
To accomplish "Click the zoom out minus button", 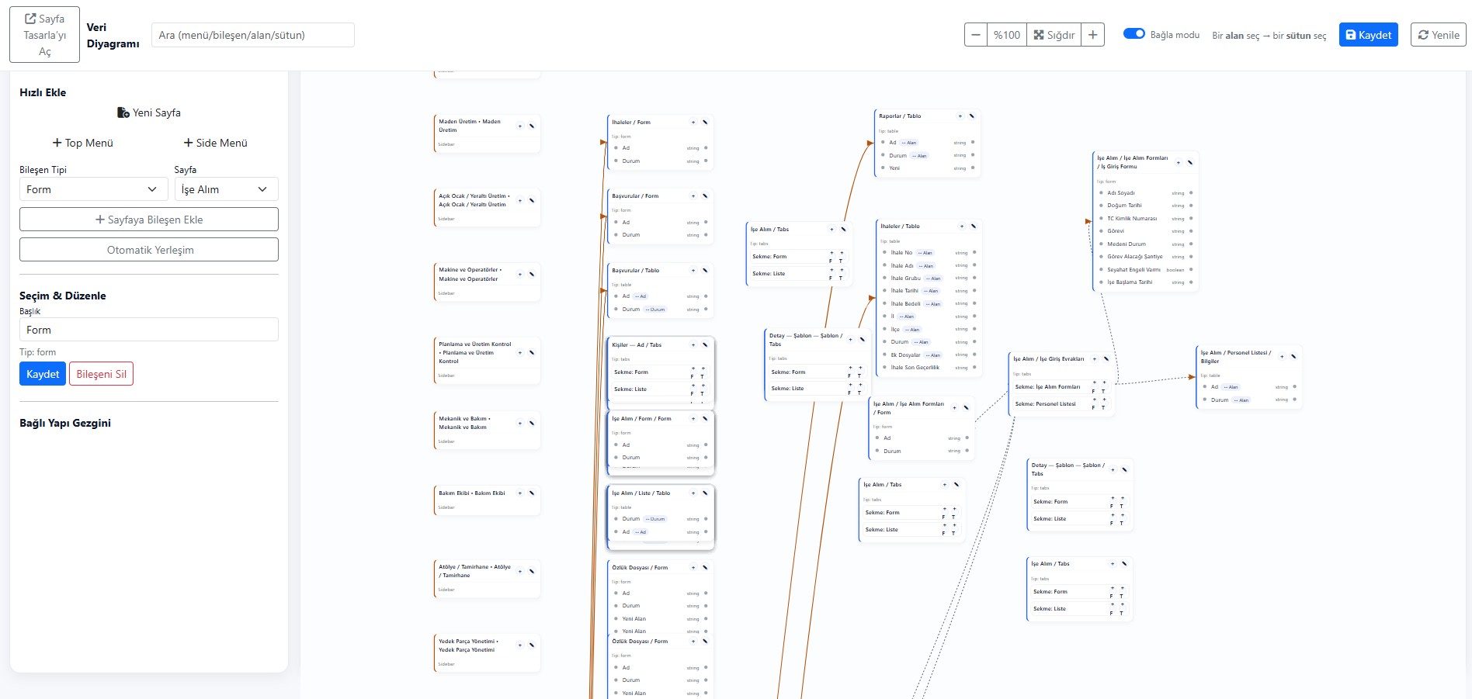I will coord(976,35).
